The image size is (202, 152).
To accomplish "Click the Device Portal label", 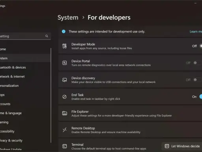I will (x=80, y=61).
